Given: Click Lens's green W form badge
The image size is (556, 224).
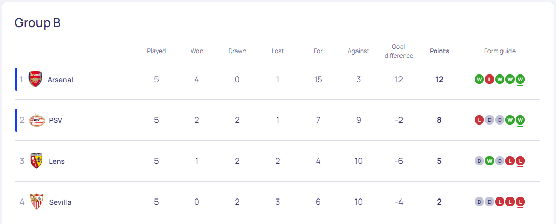Looking at the screenshot, I should [490, 161].
